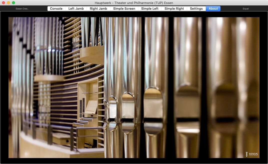Click the Hauptwerk window title text

pyautogui.click(x=134, y=3)
